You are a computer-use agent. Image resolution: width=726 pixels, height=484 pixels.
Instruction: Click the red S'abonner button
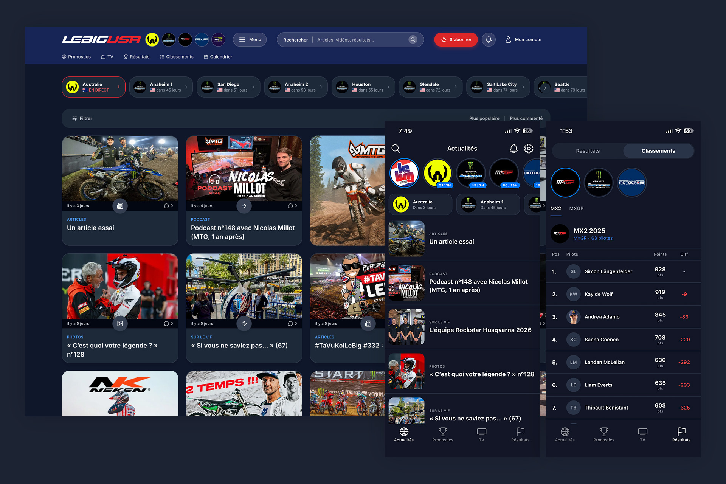point(456,40)
